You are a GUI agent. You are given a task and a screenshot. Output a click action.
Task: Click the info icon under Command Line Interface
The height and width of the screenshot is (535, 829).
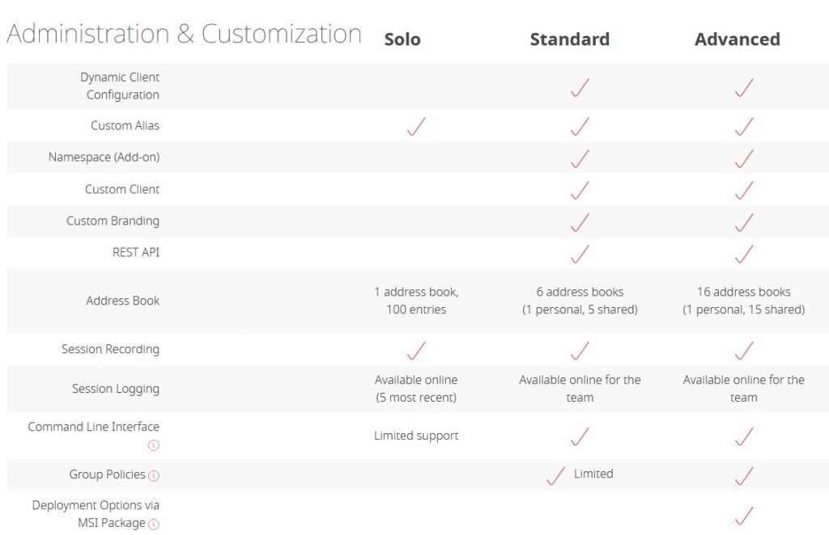(153, 445)
